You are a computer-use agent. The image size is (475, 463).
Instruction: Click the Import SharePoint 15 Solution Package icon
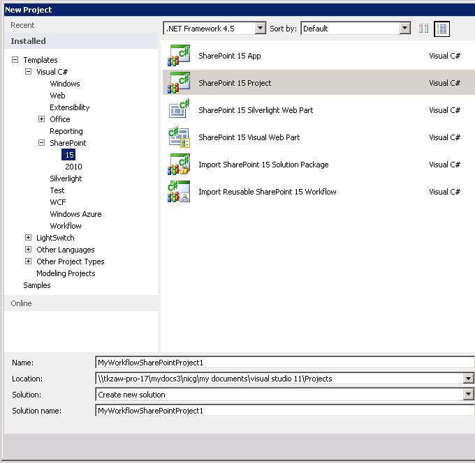click(179, 165)
